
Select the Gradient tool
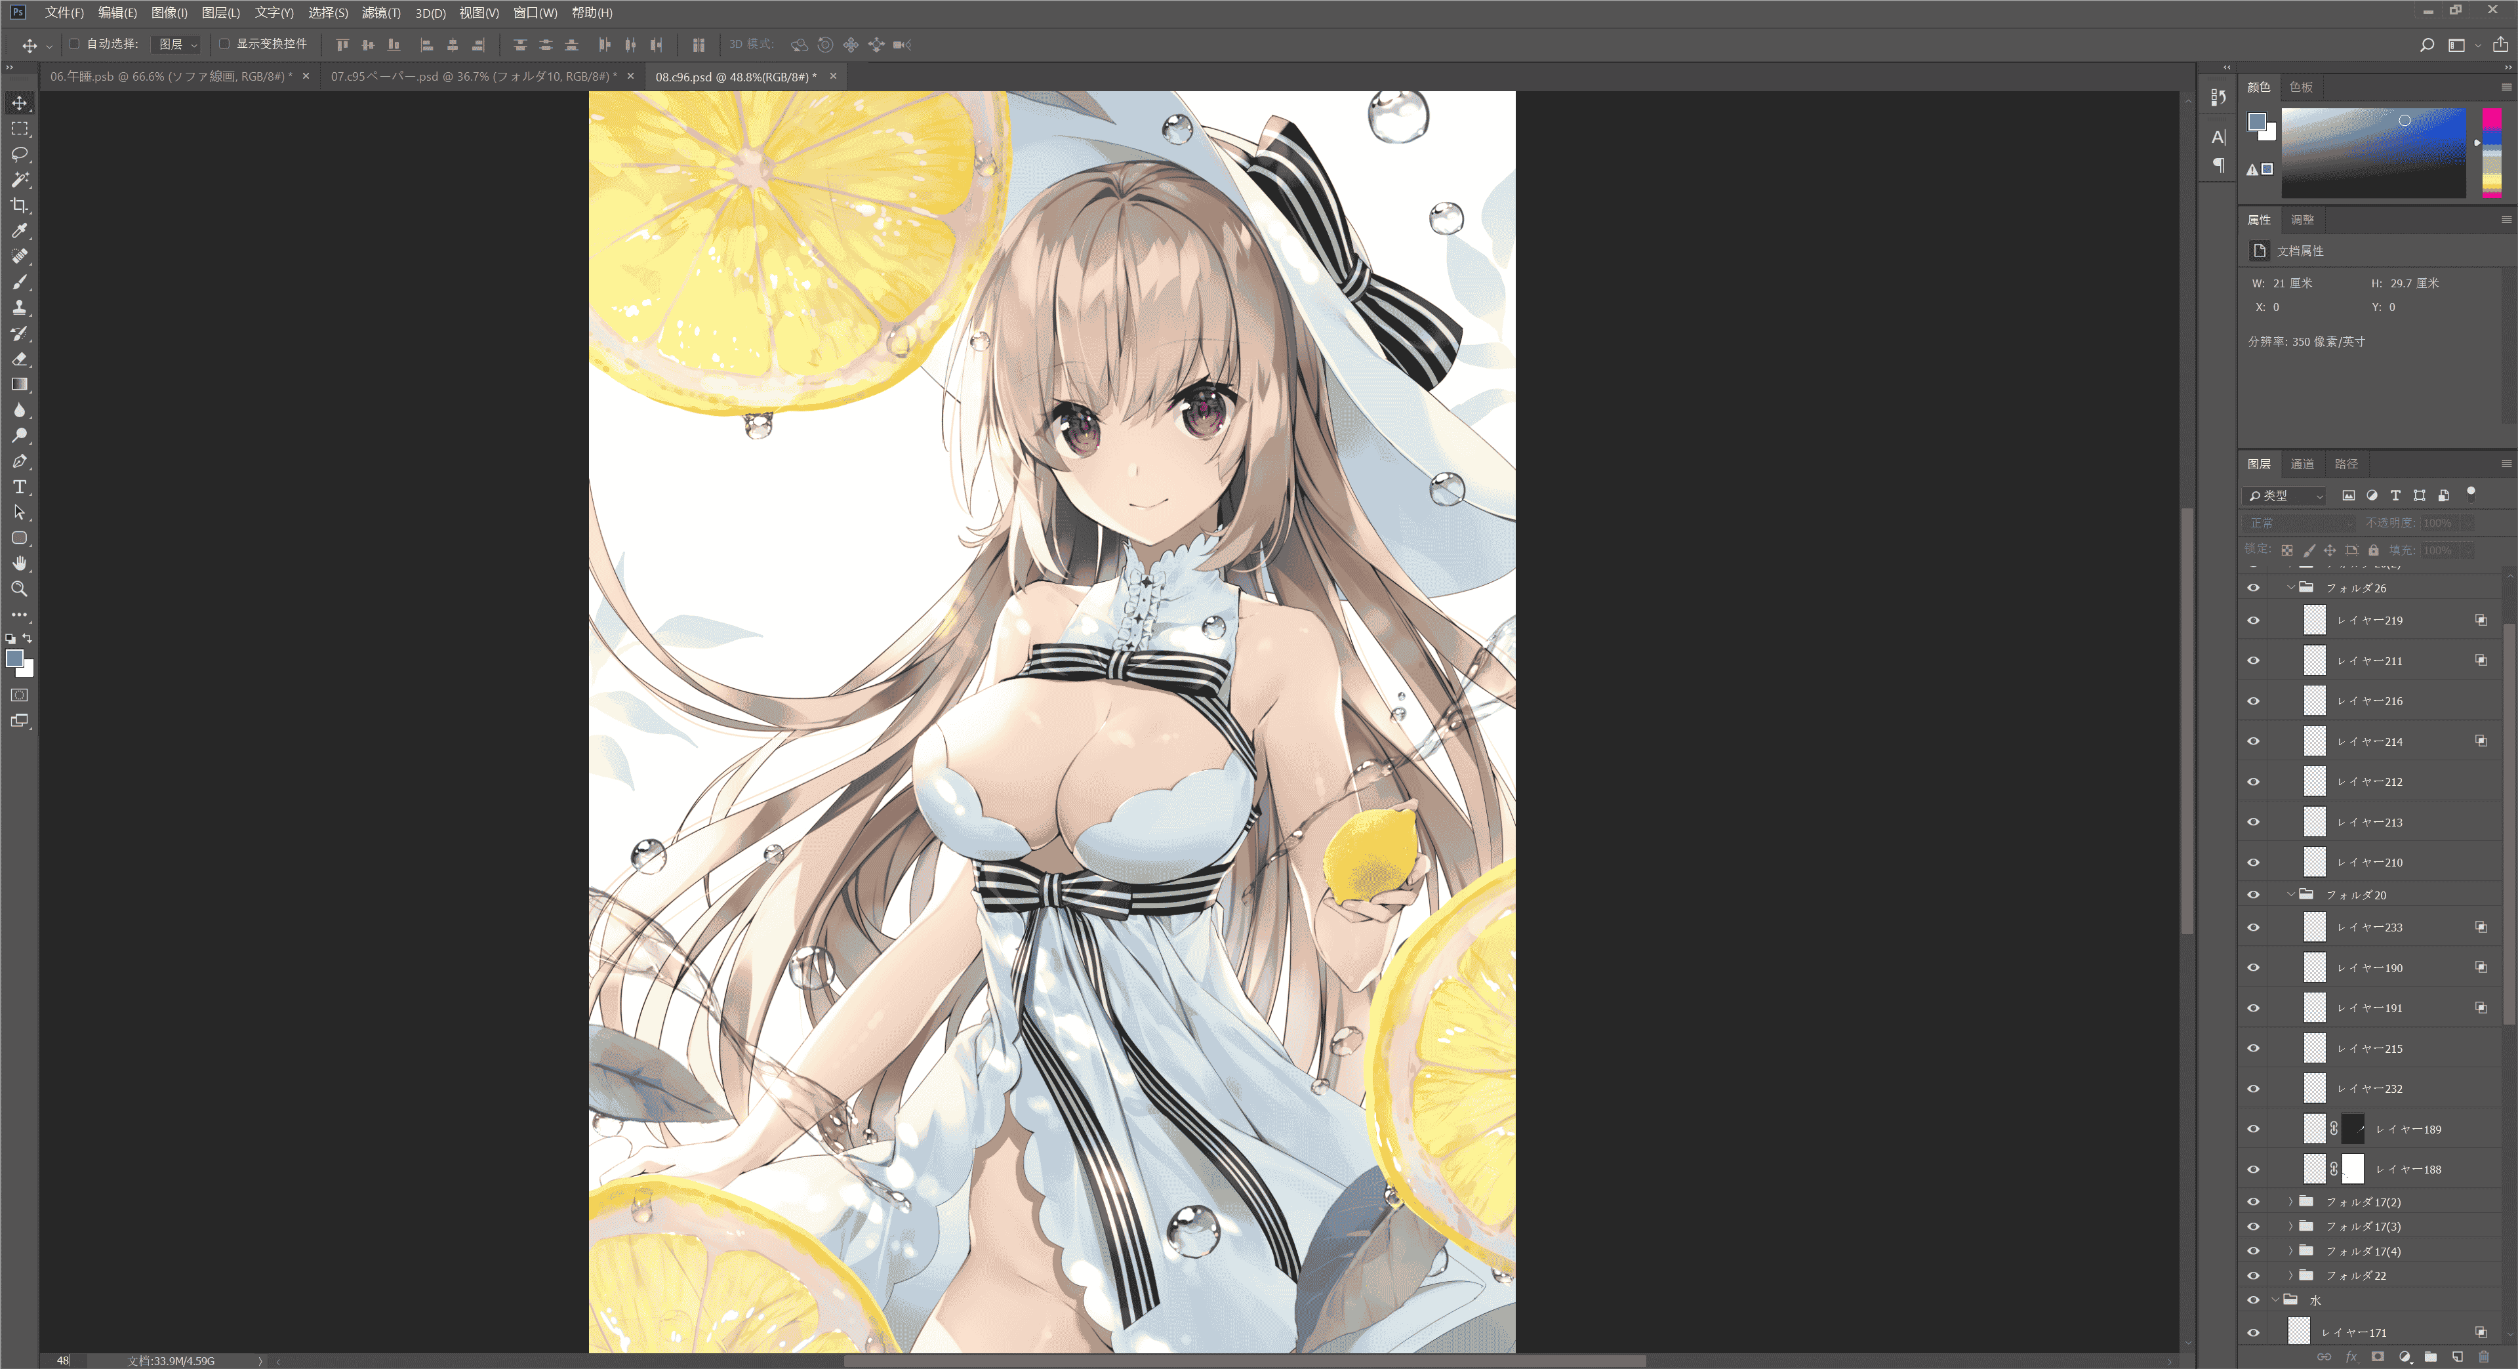point(20,384)
